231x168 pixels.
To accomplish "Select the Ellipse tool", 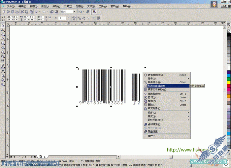I will point(3,48).
